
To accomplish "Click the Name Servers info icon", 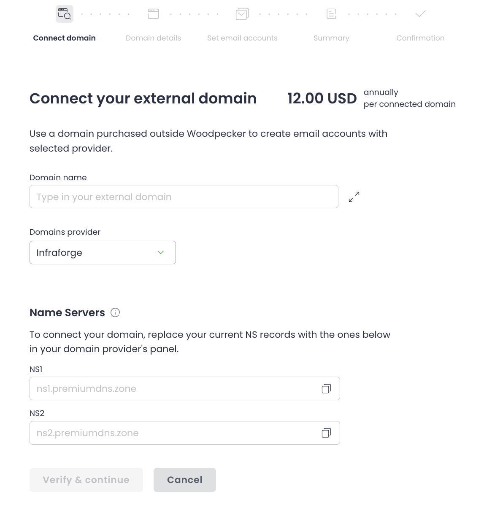I will click(115, 312).
